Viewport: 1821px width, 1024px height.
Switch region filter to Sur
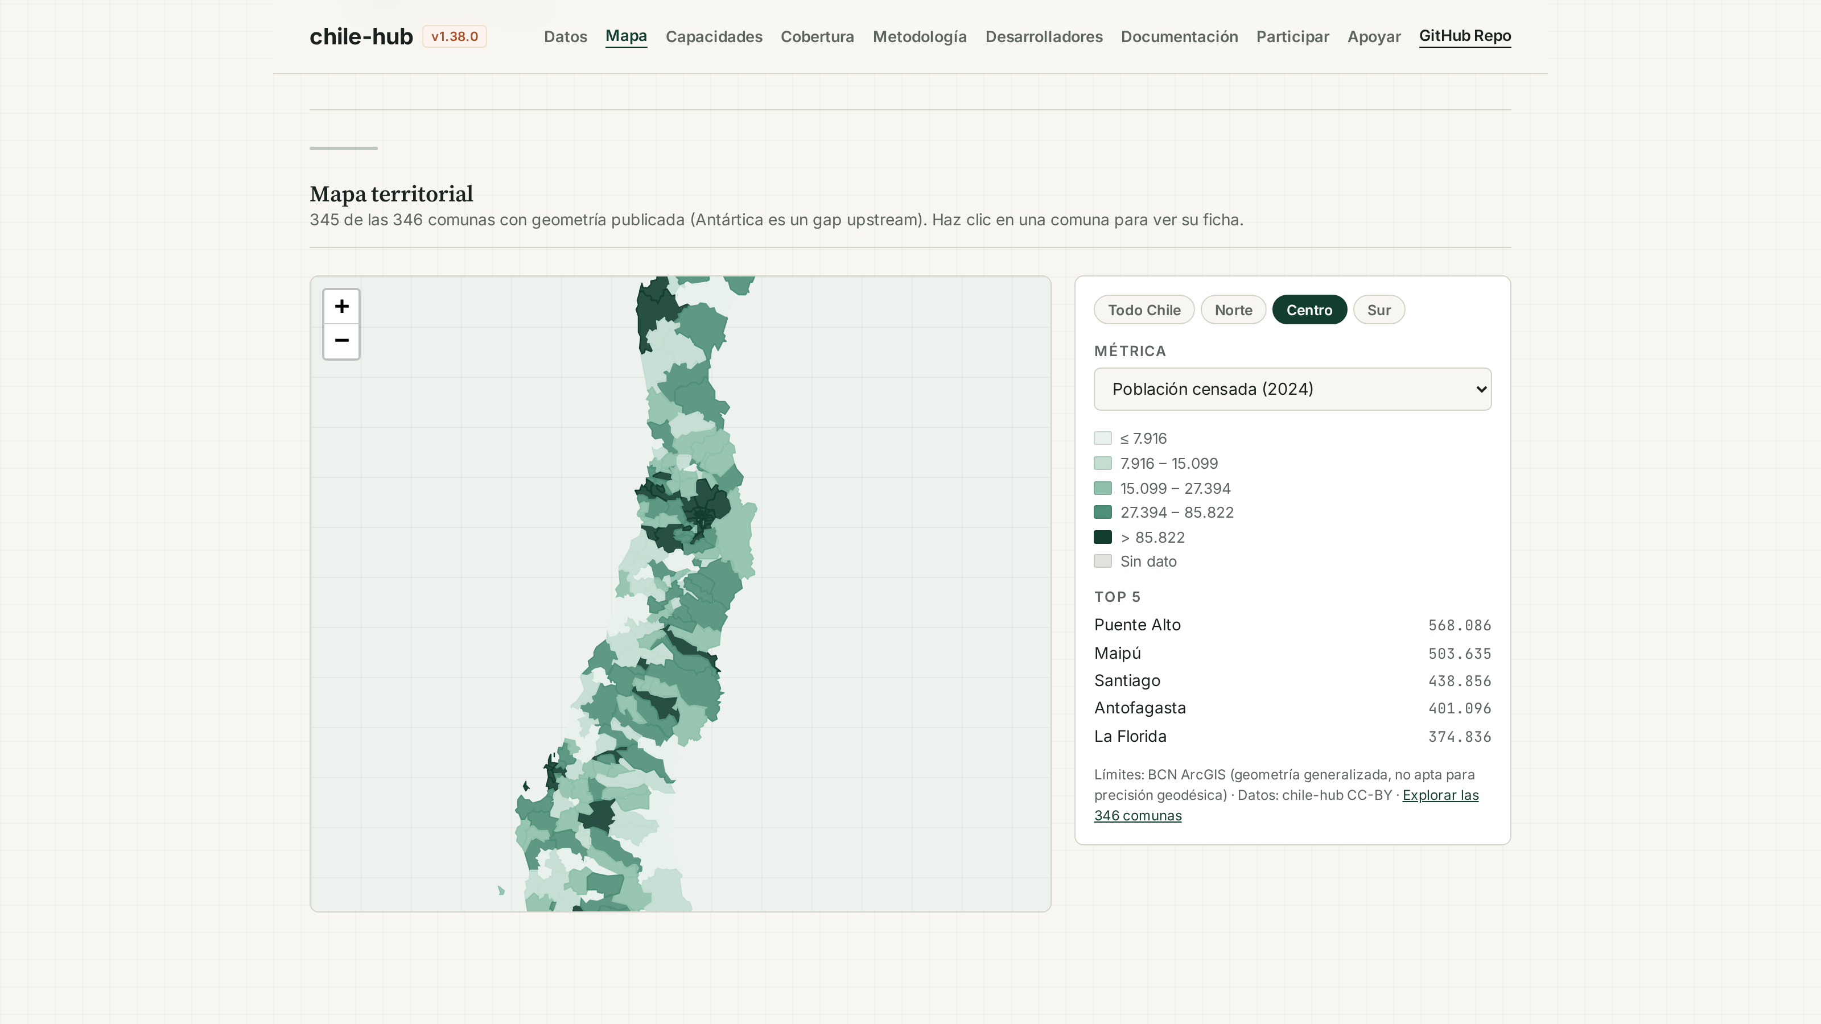1378,309
